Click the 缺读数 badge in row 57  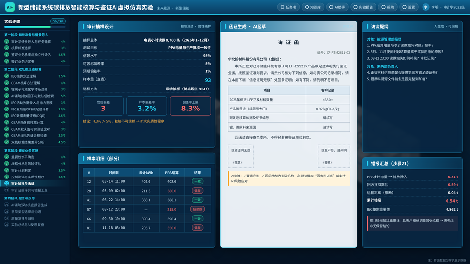point(197,209)
